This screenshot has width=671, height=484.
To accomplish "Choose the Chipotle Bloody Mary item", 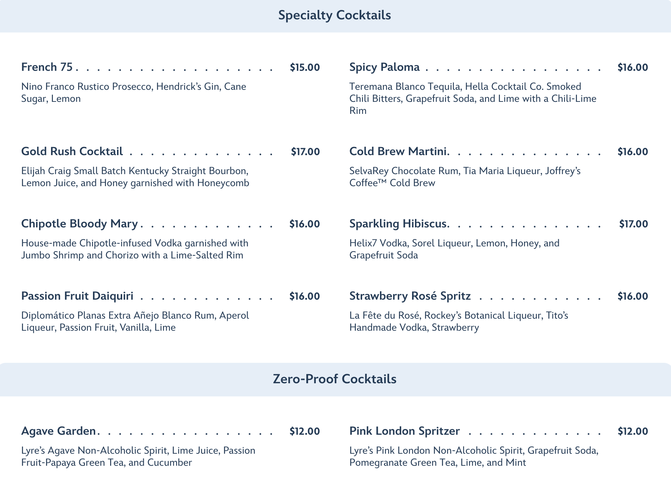I will [x=79, y=224].
